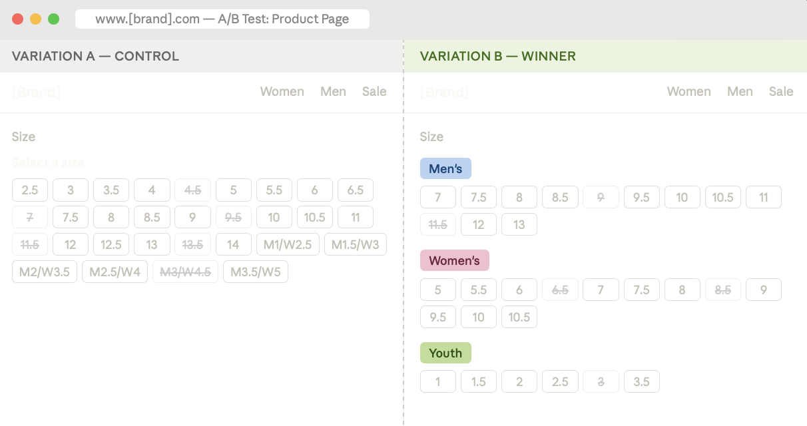Click the M1.5/W3 size button

pos(355,244)
